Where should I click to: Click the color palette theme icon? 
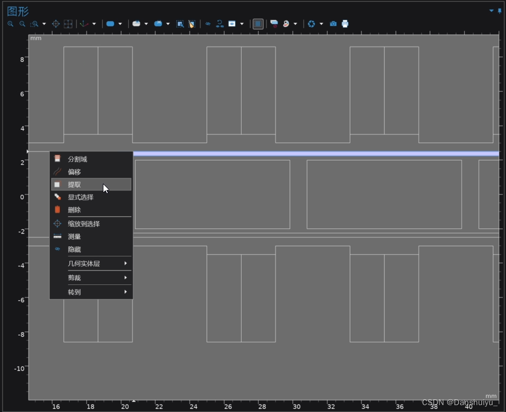(x=286, y=24)
